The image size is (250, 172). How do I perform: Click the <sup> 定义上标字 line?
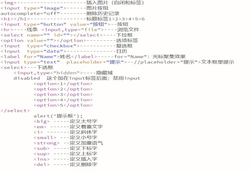66,154
